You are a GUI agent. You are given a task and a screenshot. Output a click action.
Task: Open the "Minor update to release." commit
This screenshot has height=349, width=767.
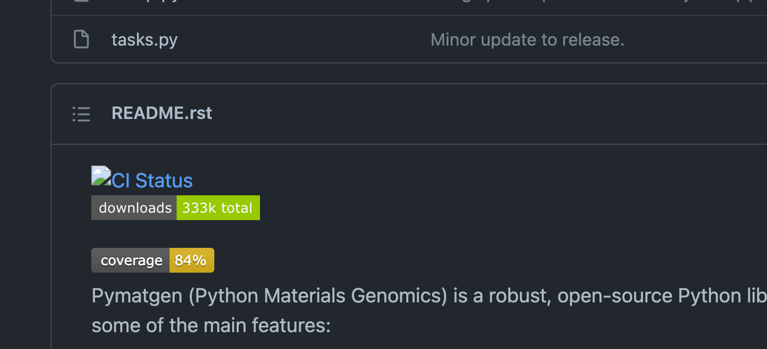527,40
